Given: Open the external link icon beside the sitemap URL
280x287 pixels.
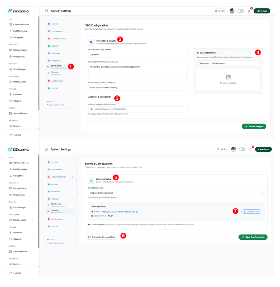Looking at the screenshot, I should (x=137, y=211).
